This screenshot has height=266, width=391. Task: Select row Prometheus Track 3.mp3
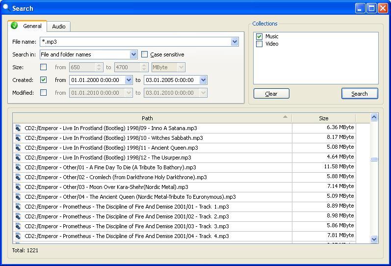[184, 226]
